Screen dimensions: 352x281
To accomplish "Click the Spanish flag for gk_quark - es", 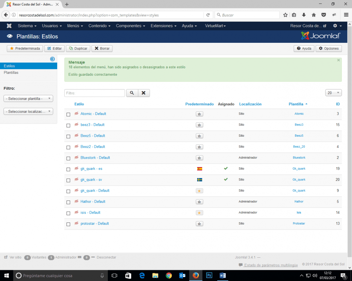I will pos(200,169).
